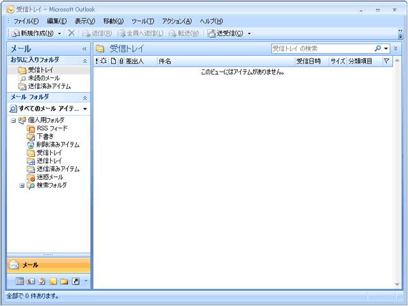This screenshot has width=408, height=306.
Task: Open the ツール menu
Action: pos(142,21)
